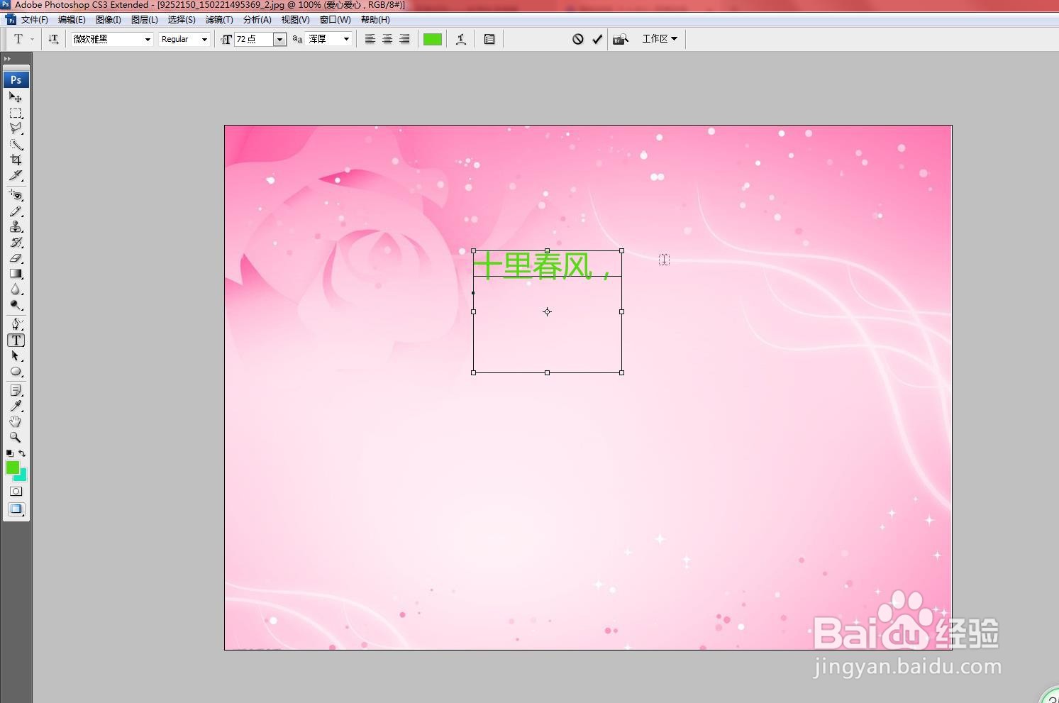
Task: Open the 编辑(E) menu
Action: (72, 20)
